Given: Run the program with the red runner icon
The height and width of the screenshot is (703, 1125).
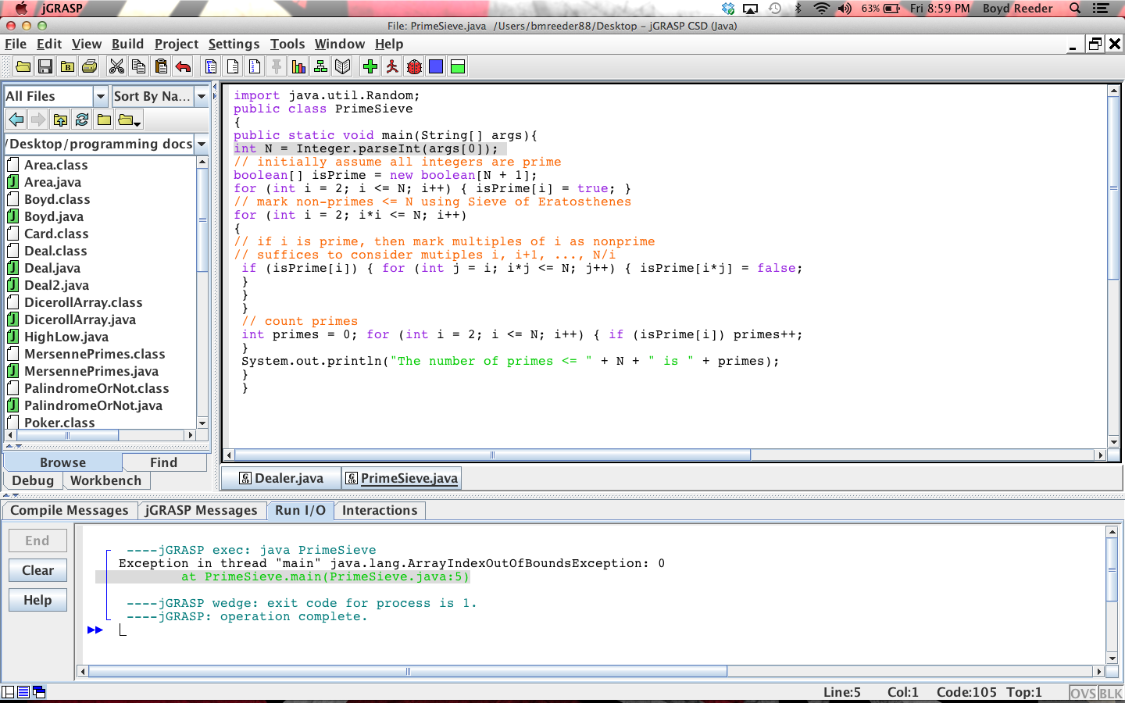Looking at the screenshot, I should pyautogui.click(x=392, y=66).
